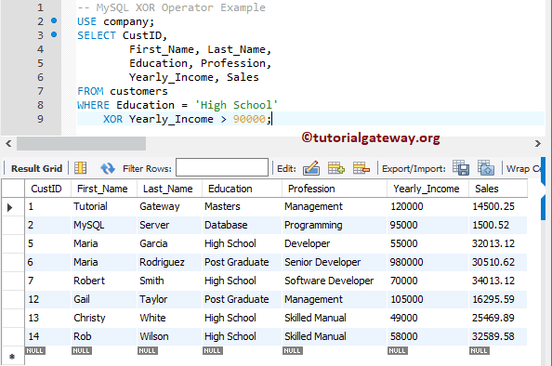Select the 'Senior Developer' profession cell
The image size is (552, 366).
point(335,262)
